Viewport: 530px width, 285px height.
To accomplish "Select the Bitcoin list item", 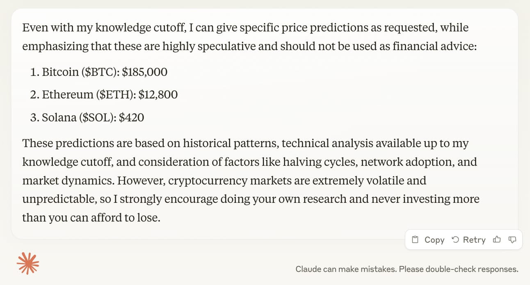I will point(99,72).
